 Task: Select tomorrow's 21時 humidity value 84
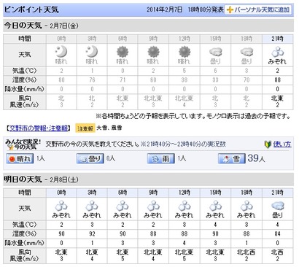[x=278, y=233]
